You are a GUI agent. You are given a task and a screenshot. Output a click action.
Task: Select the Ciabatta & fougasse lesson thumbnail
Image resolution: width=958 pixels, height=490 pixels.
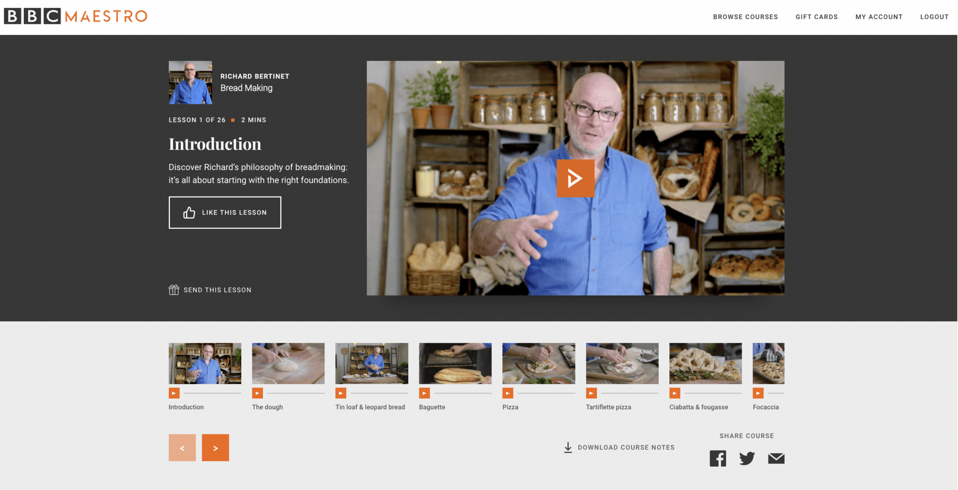(x=705, y=363)
